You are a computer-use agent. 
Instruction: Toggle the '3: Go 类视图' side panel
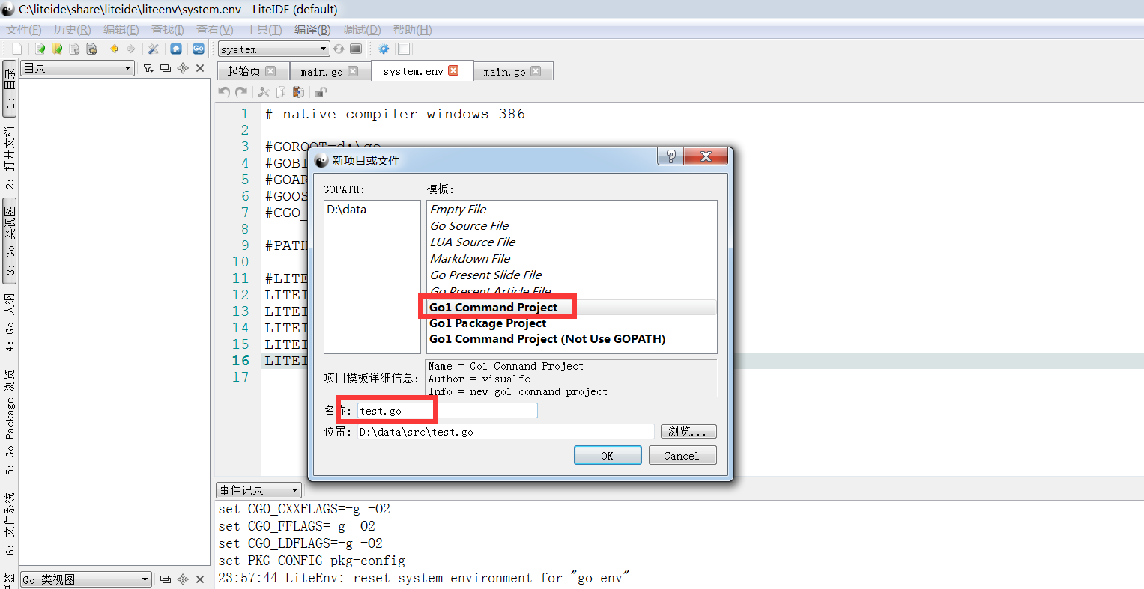[10, 241]
